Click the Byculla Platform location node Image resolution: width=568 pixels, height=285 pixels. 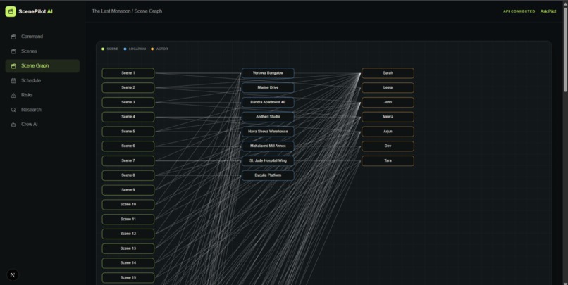[268, 175]
